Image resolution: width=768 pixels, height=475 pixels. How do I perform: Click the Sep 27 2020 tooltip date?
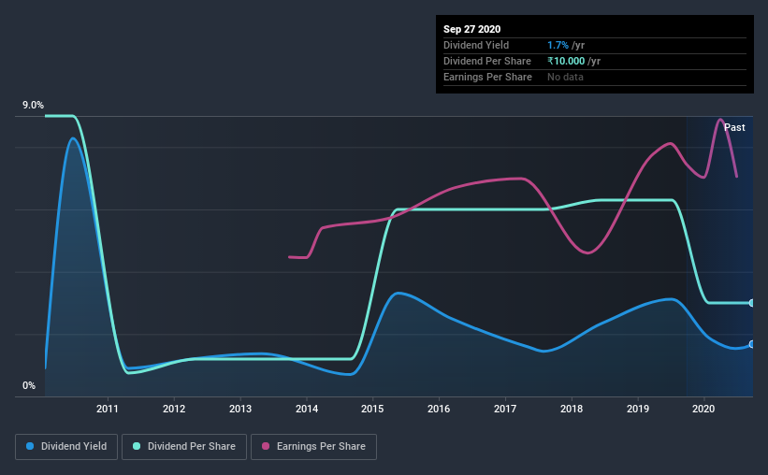click(x=471, y=29)
